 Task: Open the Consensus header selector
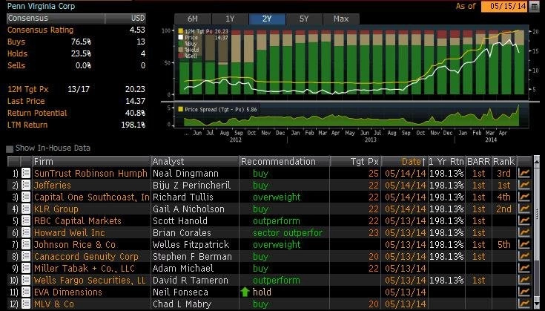coord(56,18)
